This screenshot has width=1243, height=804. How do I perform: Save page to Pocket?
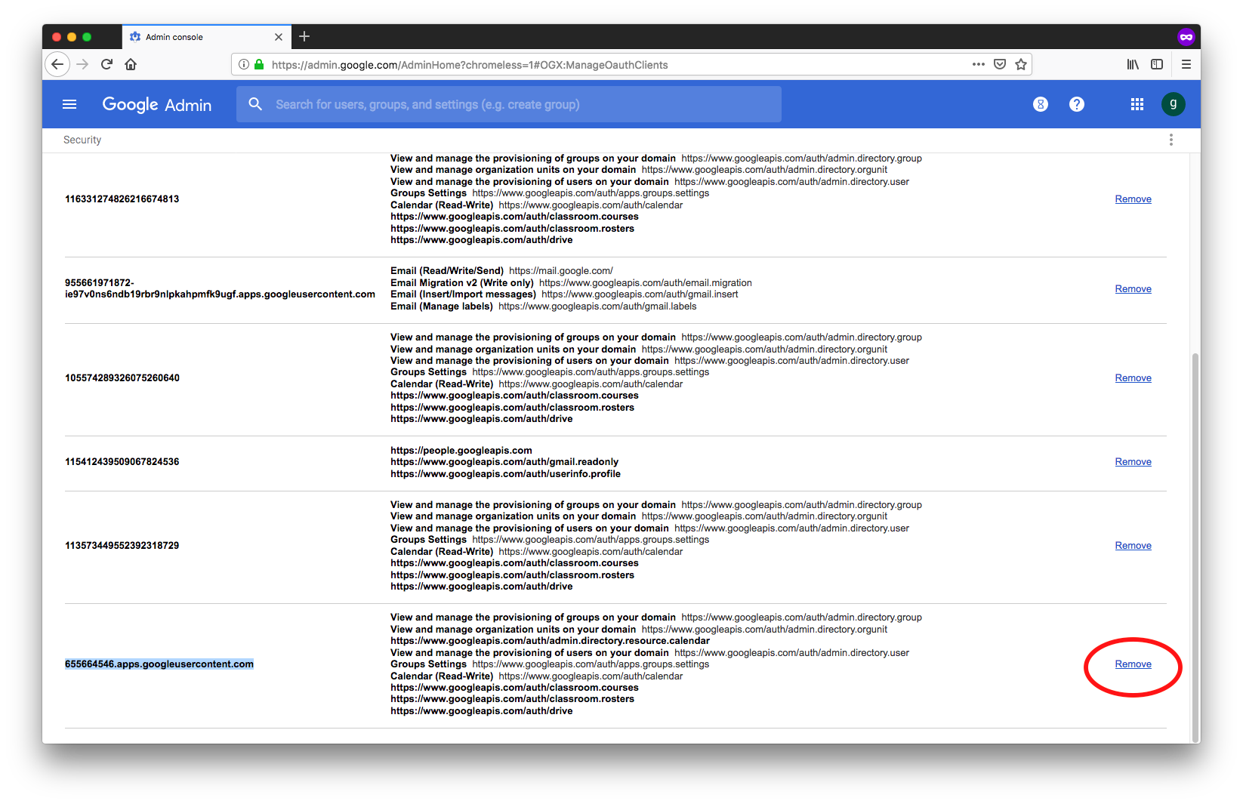point(1000,65)
